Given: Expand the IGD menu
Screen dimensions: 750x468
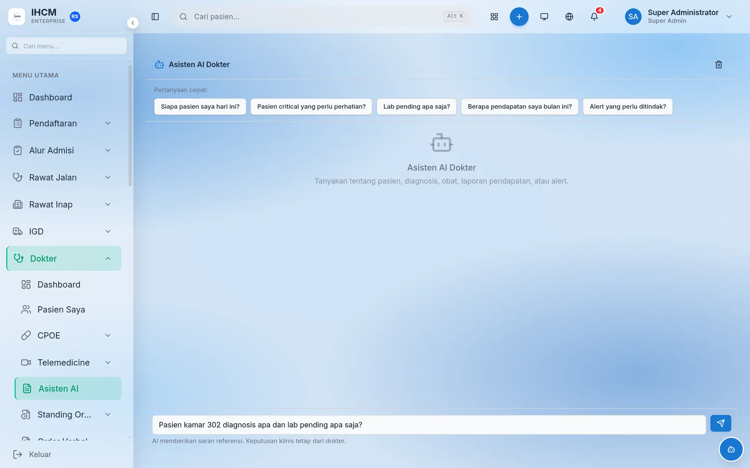Looking at the screenshot, I should coord(64,231).
